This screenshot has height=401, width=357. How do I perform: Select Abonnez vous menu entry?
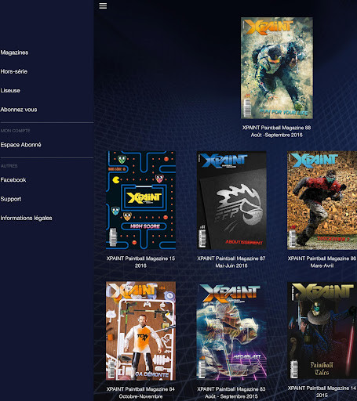(19, 110)
